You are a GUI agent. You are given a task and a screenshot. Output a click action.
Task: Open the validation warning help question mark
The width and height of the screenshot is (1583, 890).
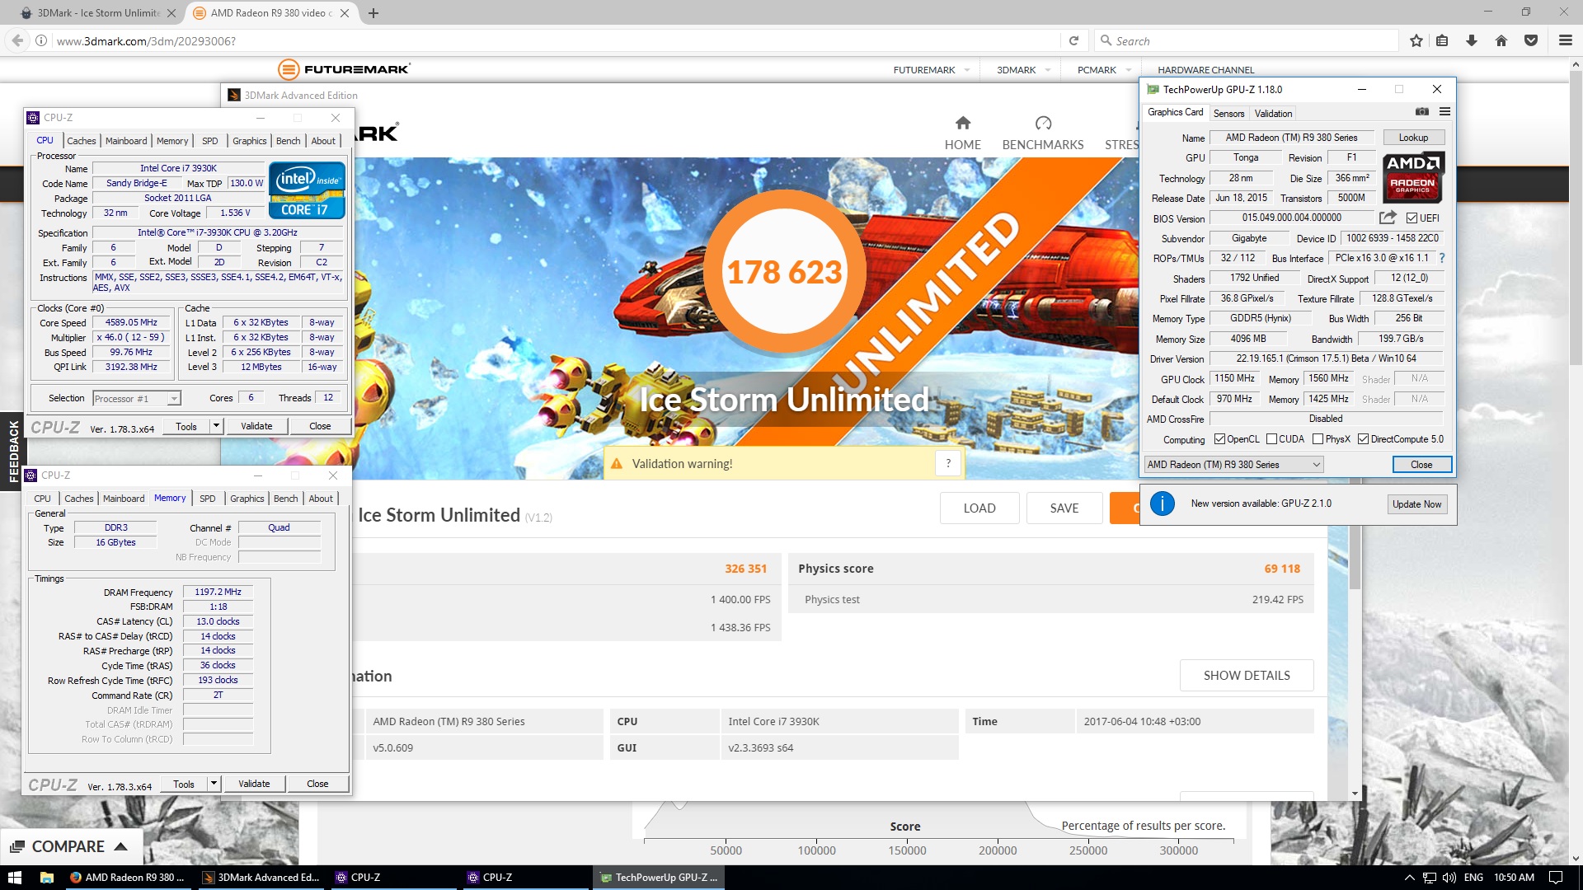click(x=948, y=463)
